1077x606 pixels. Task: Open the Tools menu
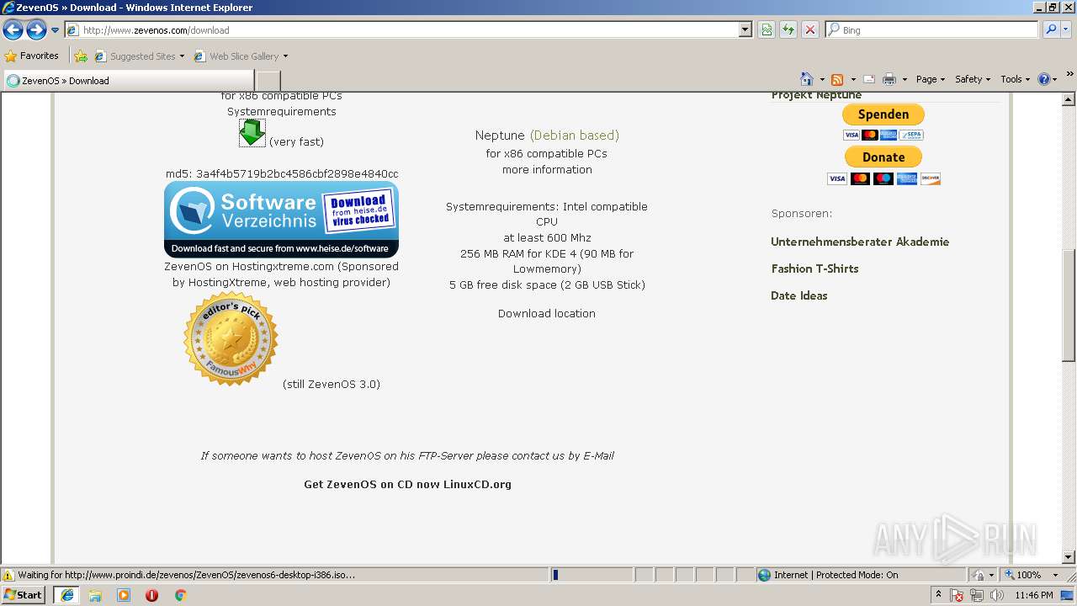1015,79
